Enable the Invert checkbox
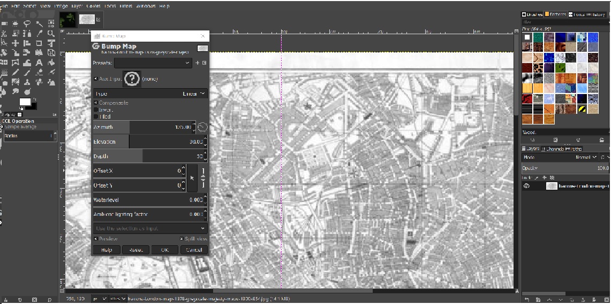The height and width of the screenshot is (304, 611). [96, 110]
